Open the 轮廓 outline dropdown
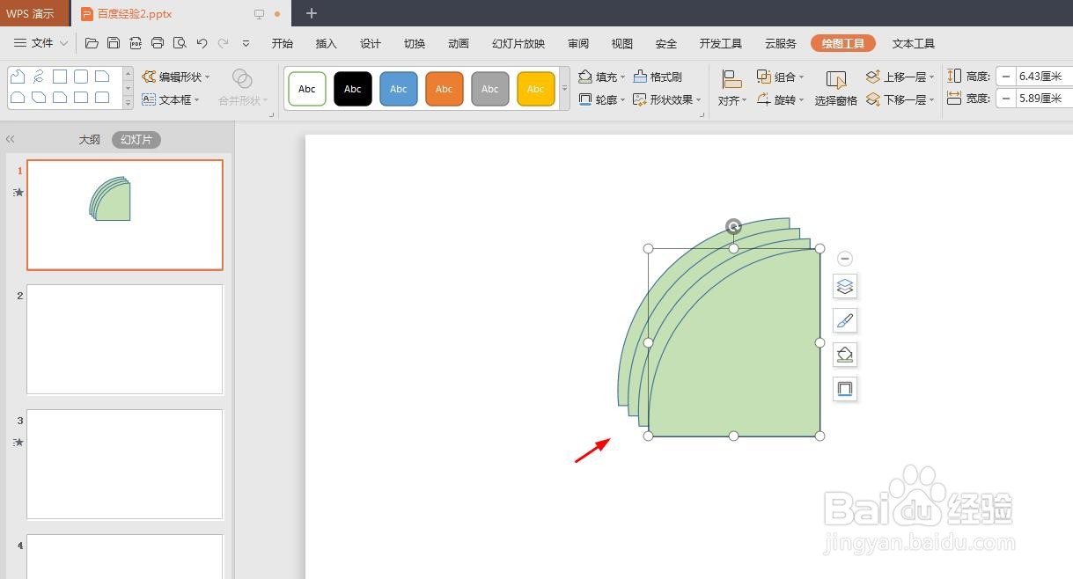 pos(602,100)
